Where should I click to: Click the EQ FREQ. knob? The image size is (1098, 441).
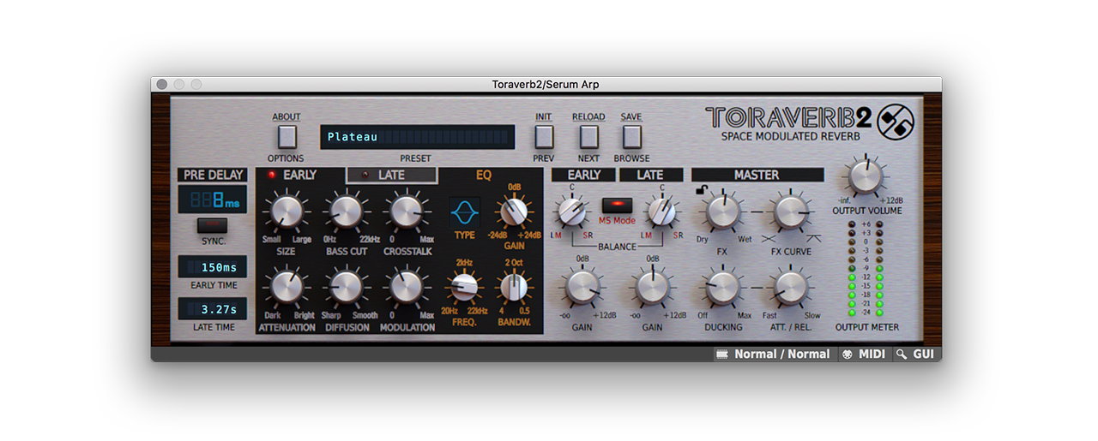point(464,286)
